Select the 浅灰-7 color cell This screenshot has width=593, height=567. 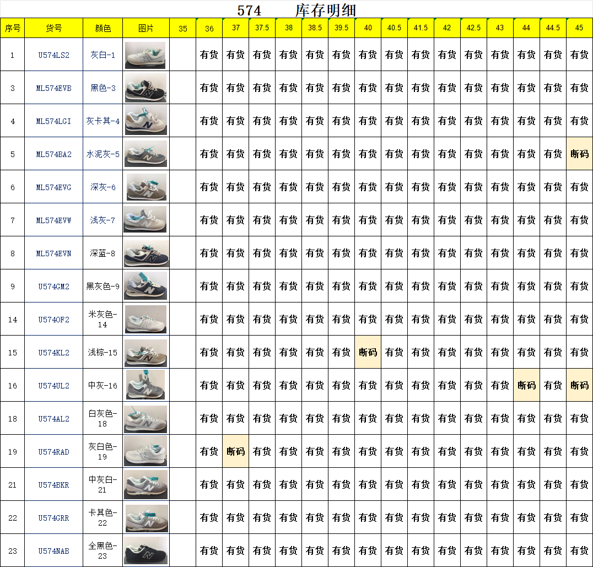[x=103, y=220]
